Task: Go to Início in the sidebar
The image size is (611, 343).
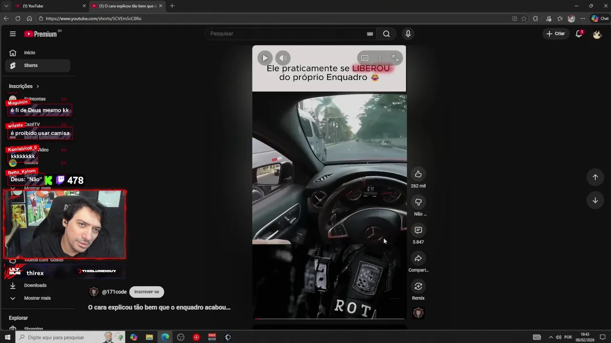Action: 38,53
